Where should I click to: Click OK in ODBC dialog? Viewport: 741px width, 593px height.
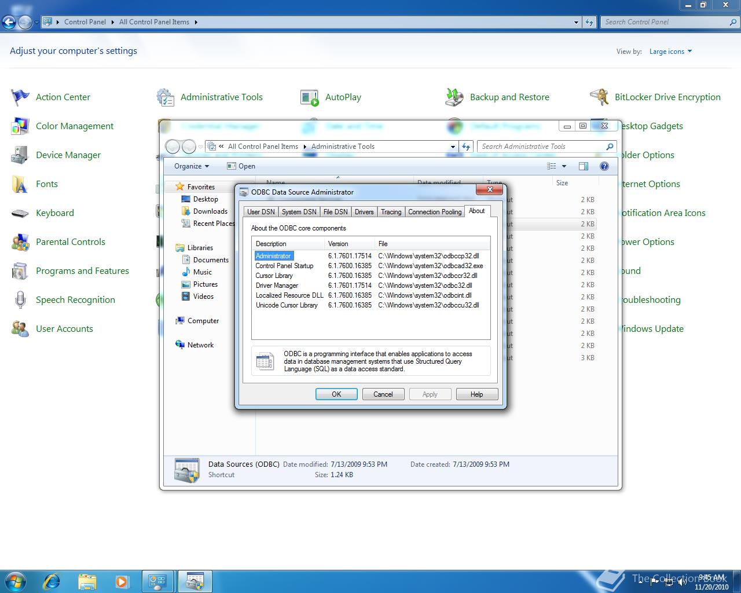pos(336,394)
